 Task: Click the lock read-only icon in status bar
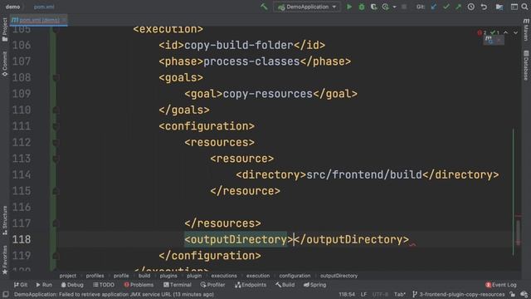tap(513, 294)
